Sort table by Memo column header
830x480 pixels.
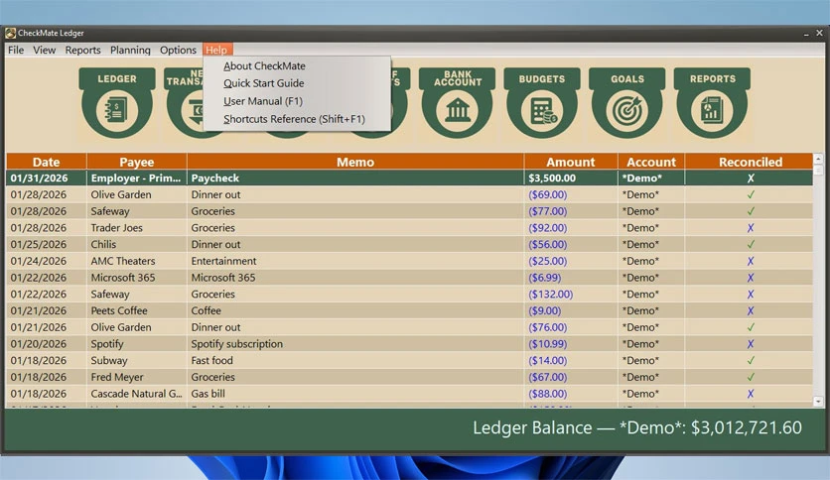(355, 162)
